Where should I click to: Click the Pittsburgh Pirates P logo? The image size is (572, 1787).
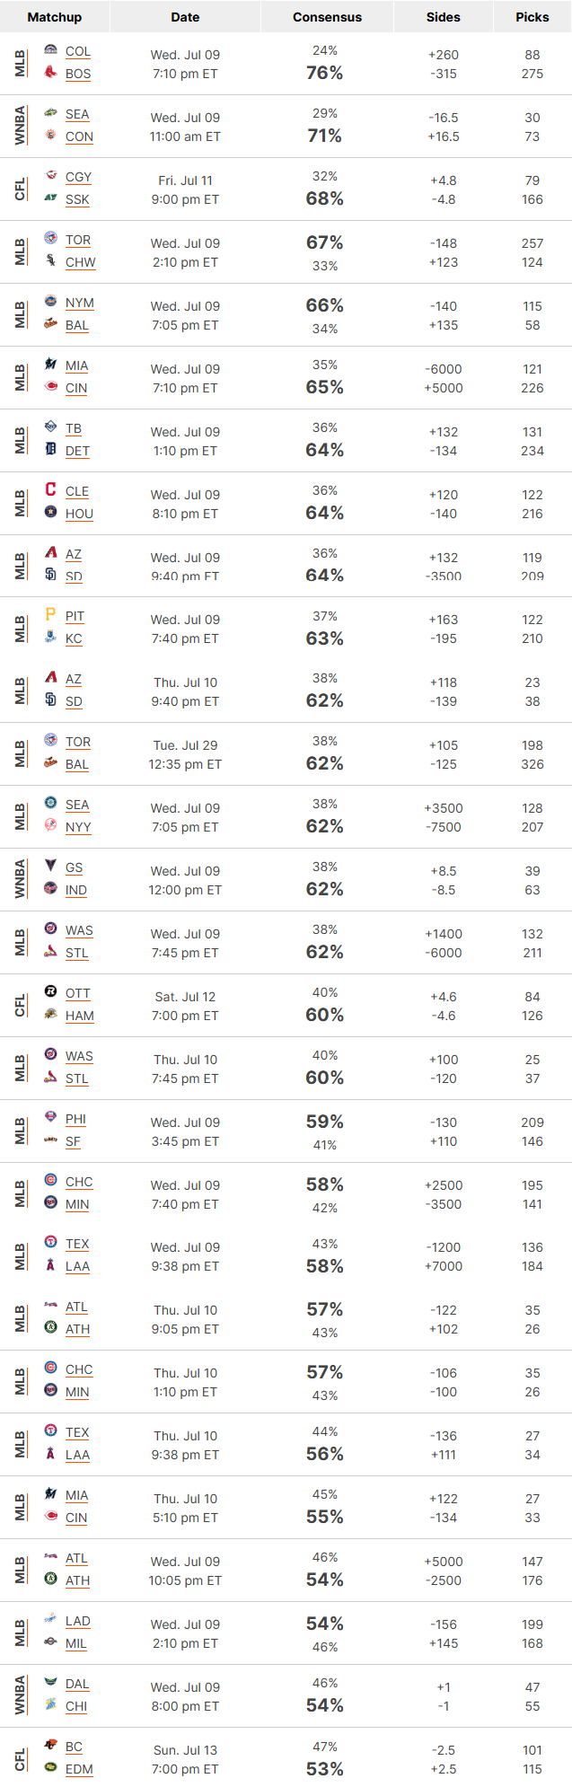pos(51,615)
